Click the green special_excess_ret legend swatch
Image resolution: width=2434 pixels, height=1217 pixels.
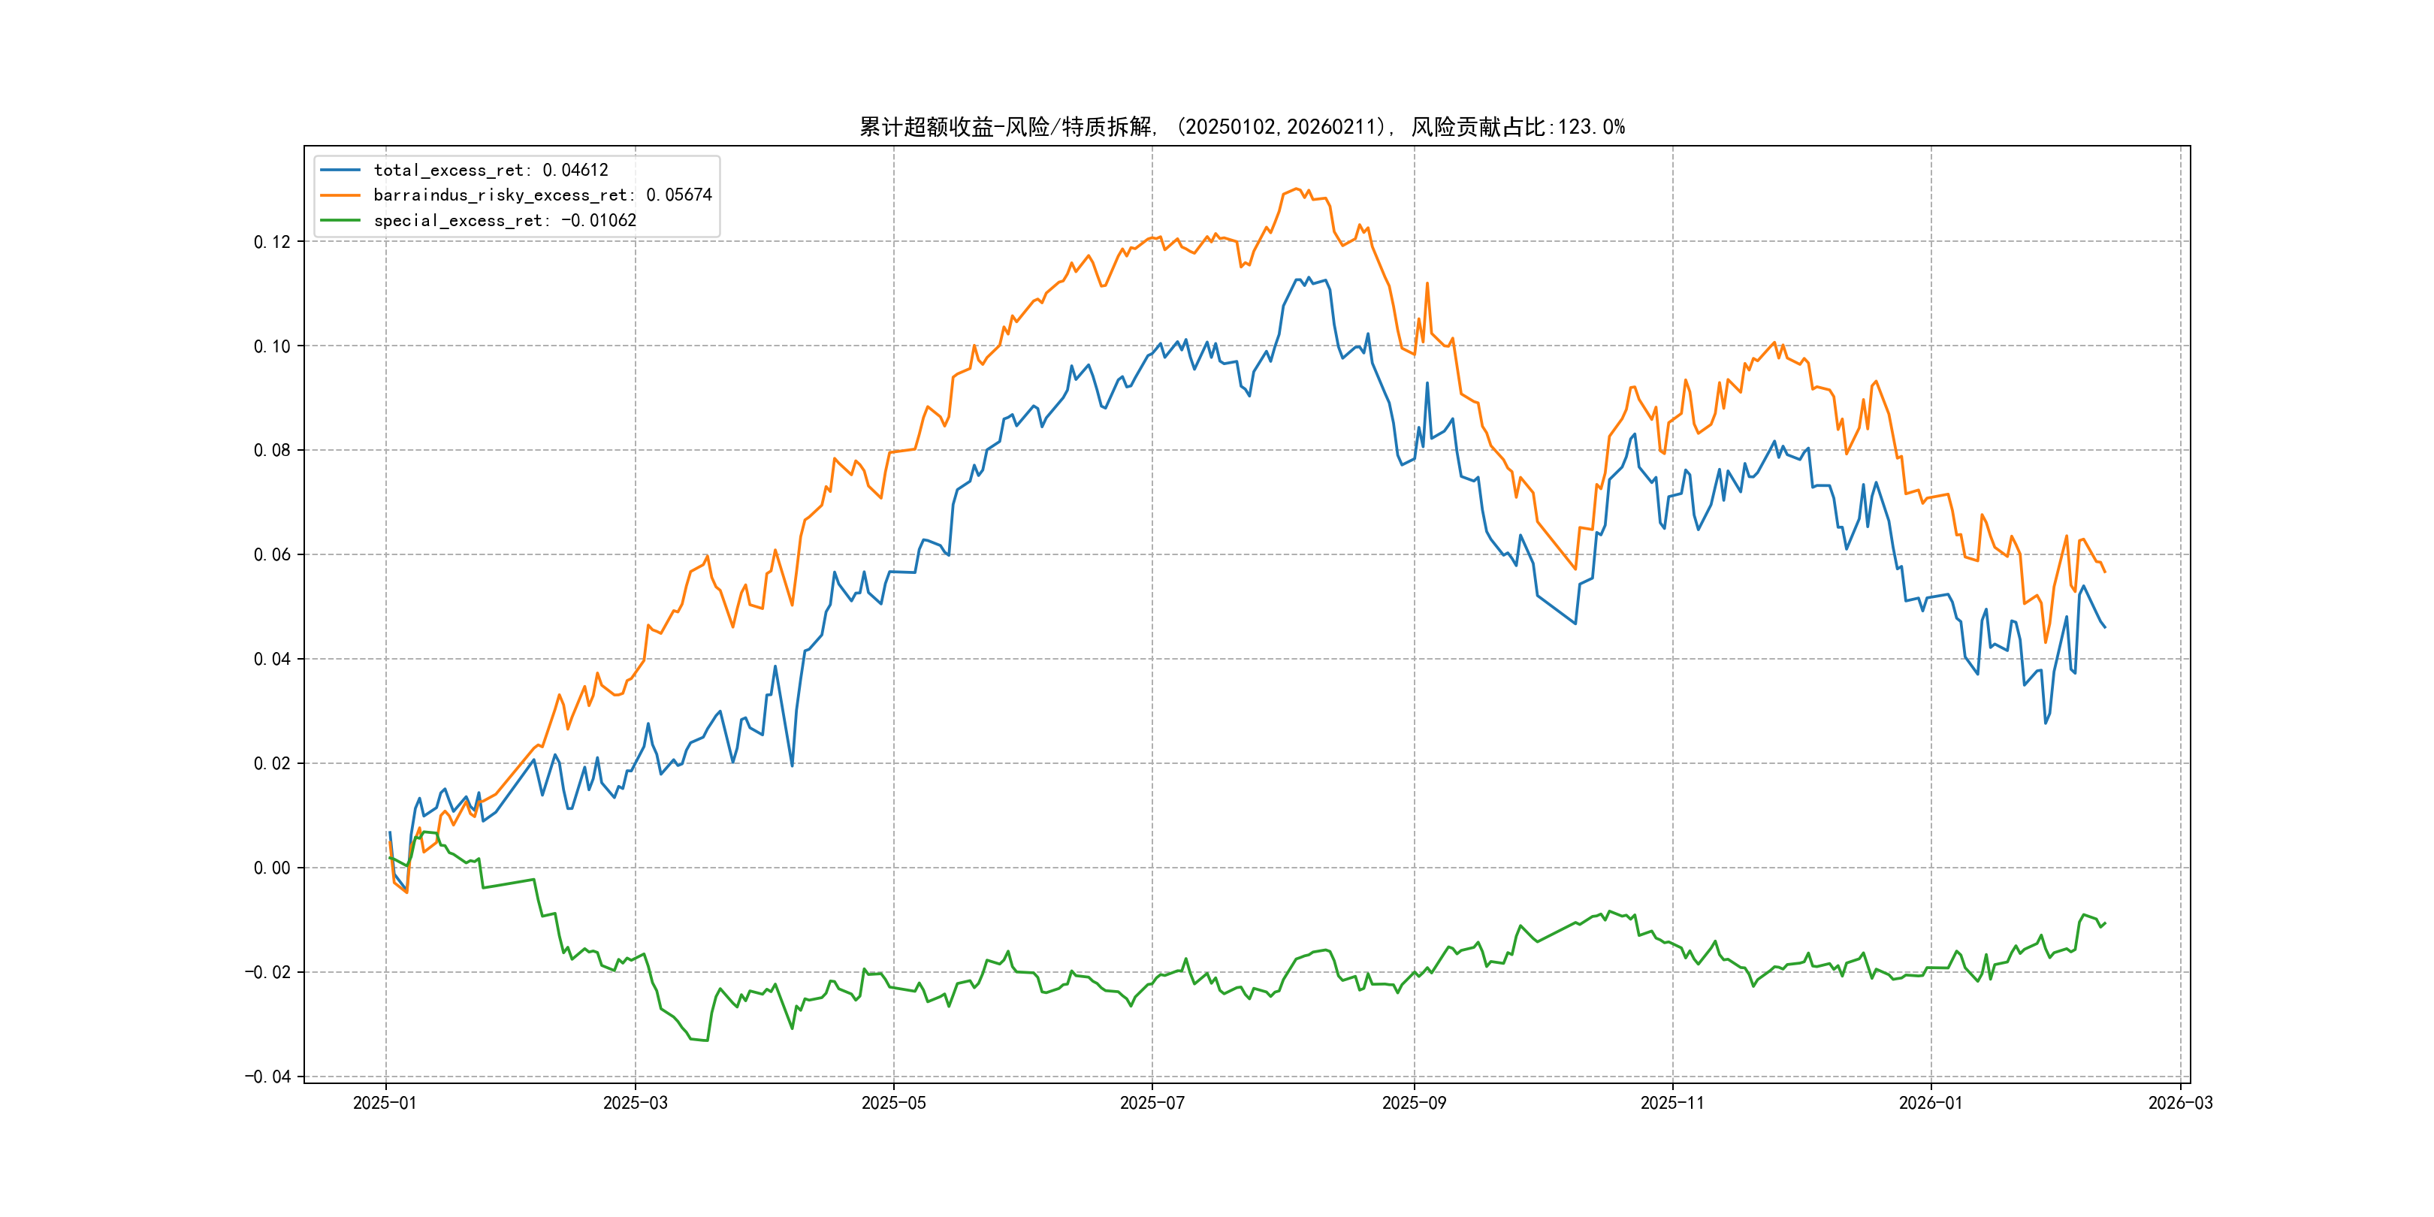pos(340,220)
